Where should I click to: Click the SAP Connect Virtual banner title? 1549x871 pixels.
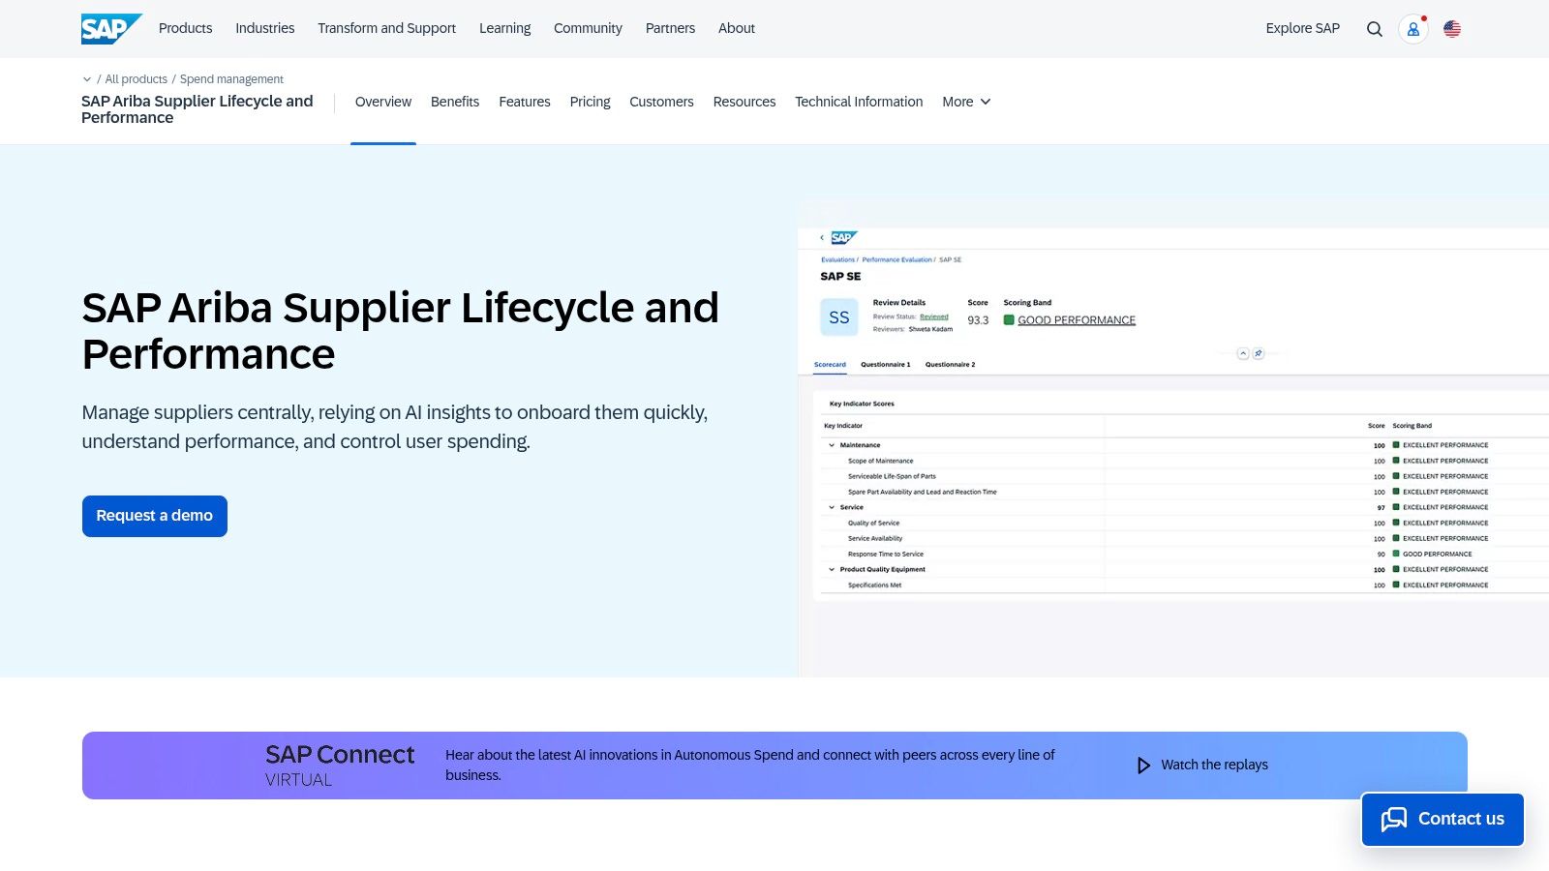coord(340,765)
